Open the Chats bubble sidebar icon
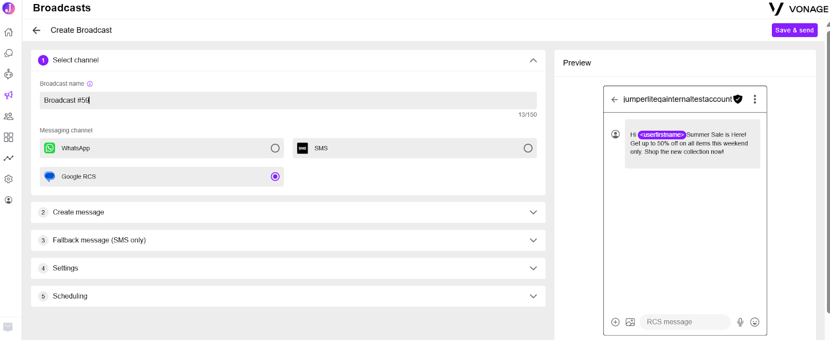Screen dimensions: 830x340 point(8,53)
